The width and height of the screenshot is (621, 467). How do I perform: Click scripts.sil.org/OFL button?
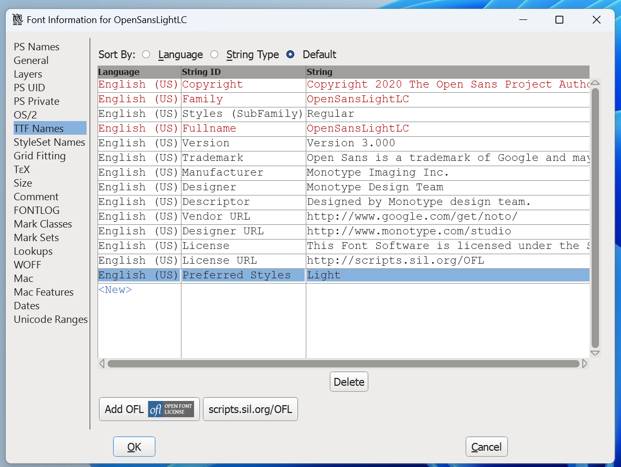tap(250, 409)
